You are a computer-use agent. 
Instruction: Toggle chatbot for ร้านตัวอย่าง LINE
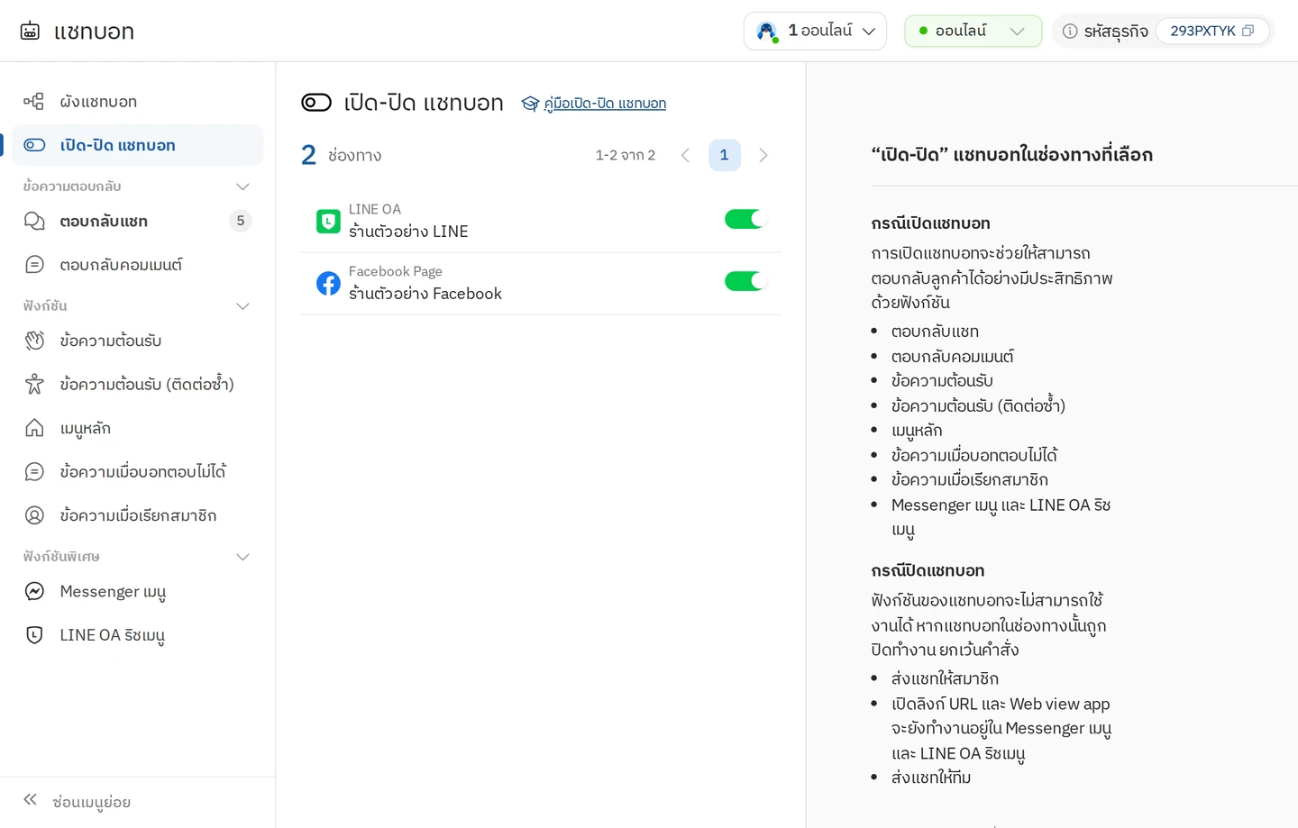coord(745,219)
